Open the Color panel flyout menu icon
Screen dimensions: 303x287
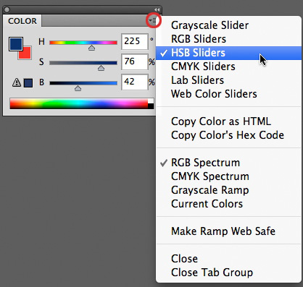tap(153, 21)
